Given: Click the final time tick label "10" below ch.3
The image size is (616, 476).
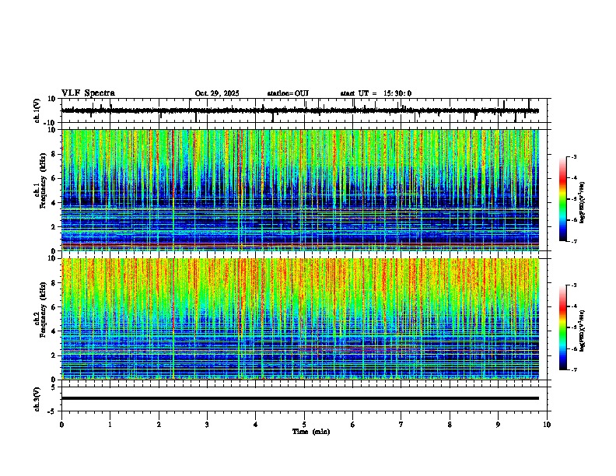Looking at the screenshot, I should [547, 425].
